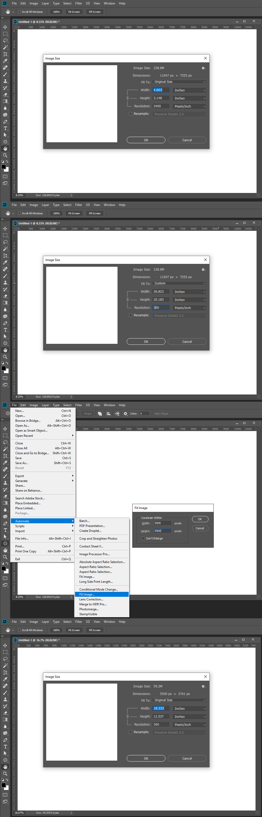The image size is (262, 817).
Task: Open foreground color swatch in the 16.7% zoom window
Action: click(3, 785)
